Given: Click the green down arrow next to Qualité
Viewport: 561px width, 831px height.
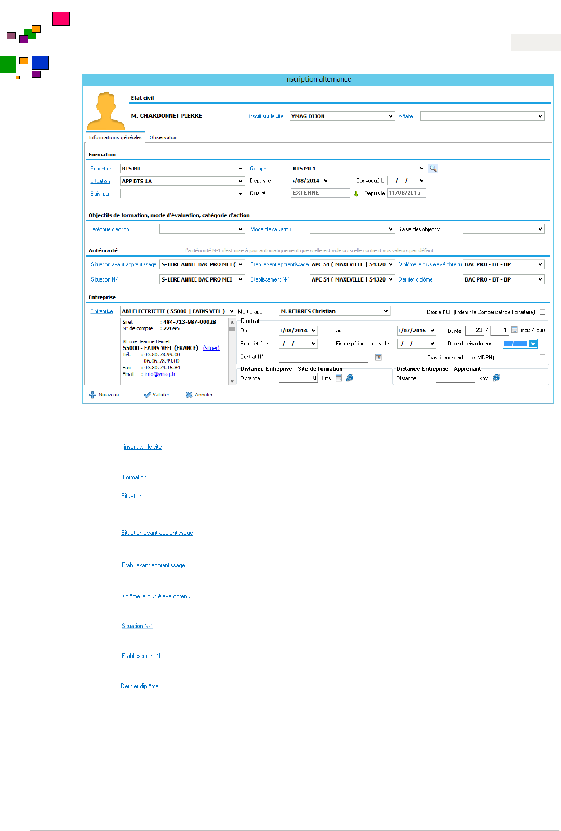Looking at the screenshot, I should tap(356, 193).
